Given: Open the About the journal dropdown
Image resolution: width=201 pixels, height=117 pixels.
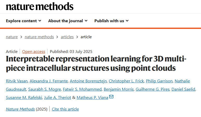Looking at the screenshot, I should [x=68, y=21].
